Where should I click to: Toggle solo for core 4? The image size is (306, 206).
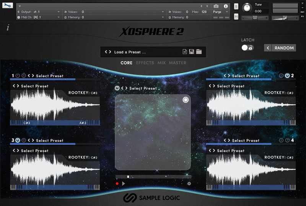[x=281, y=140]
